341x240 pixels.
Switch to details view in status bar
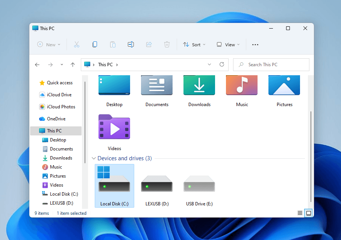[300, 213]
